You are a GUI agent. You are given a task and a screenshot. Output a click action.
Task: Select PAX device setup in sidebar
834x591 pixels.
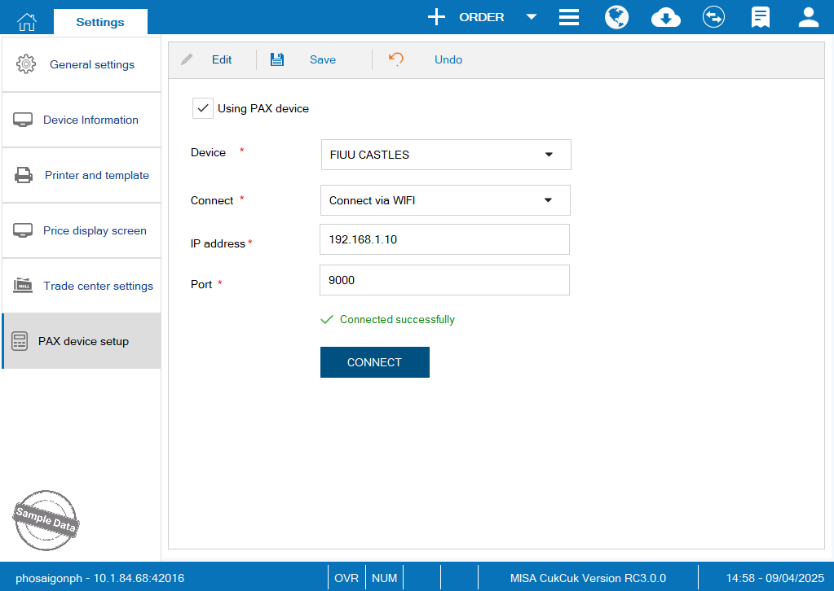[x=82, y=341]
